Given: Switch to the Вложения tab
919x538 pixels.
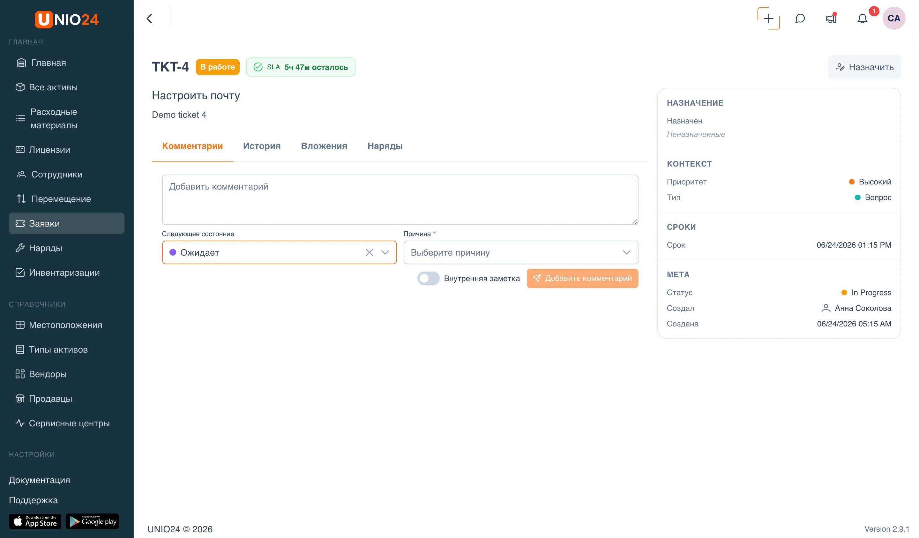Looking at the screenshot, I should tap(324, 146).
